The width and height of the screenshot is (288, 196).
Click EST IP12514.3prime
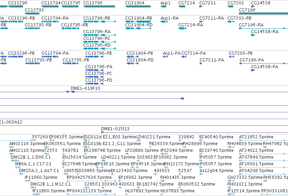tap(244, 191)
